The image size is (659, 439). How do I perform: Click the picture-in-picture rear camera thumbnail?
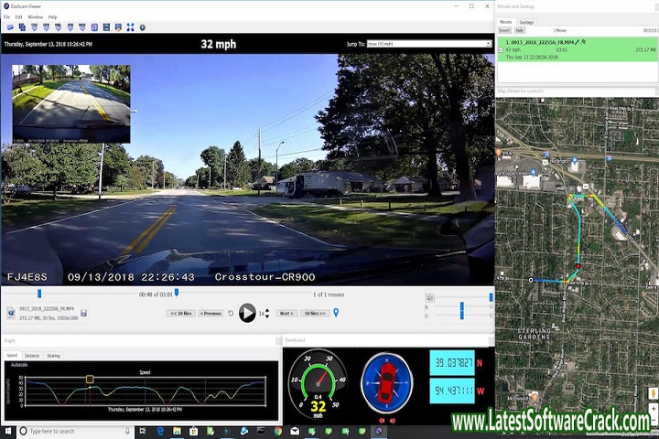click(x=71, y=103)
